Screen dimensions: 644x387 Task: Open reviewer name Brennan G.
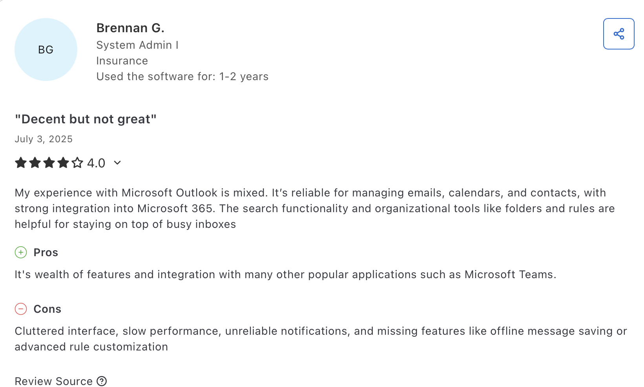coord(130,28)
